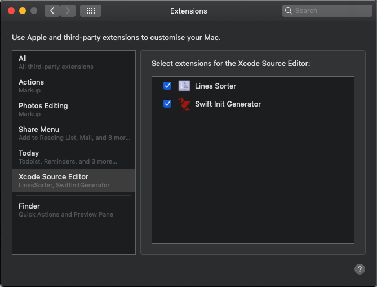The height and width of the screenshot is (287, 377).
Task: Click the Extensions window title
Action: click(x=188, y=11)
